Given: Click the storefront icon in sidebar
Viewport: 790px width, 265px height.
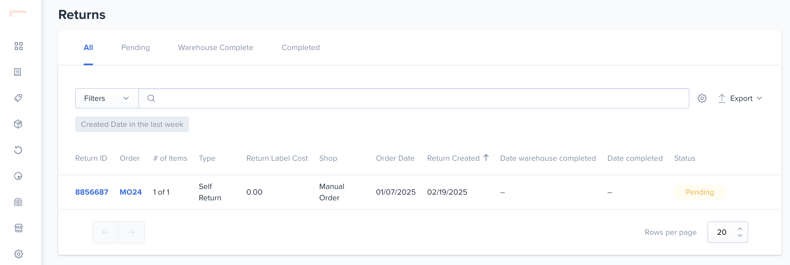Looking at the screenshot, I should 18,228.
